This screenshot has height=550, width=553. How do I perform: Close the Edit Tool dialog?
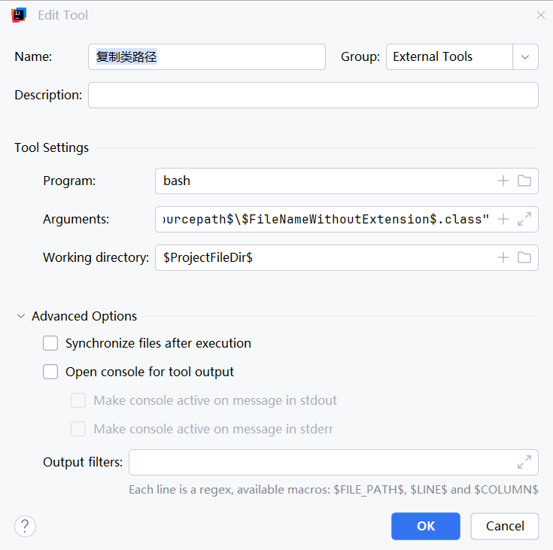[540, 15]
